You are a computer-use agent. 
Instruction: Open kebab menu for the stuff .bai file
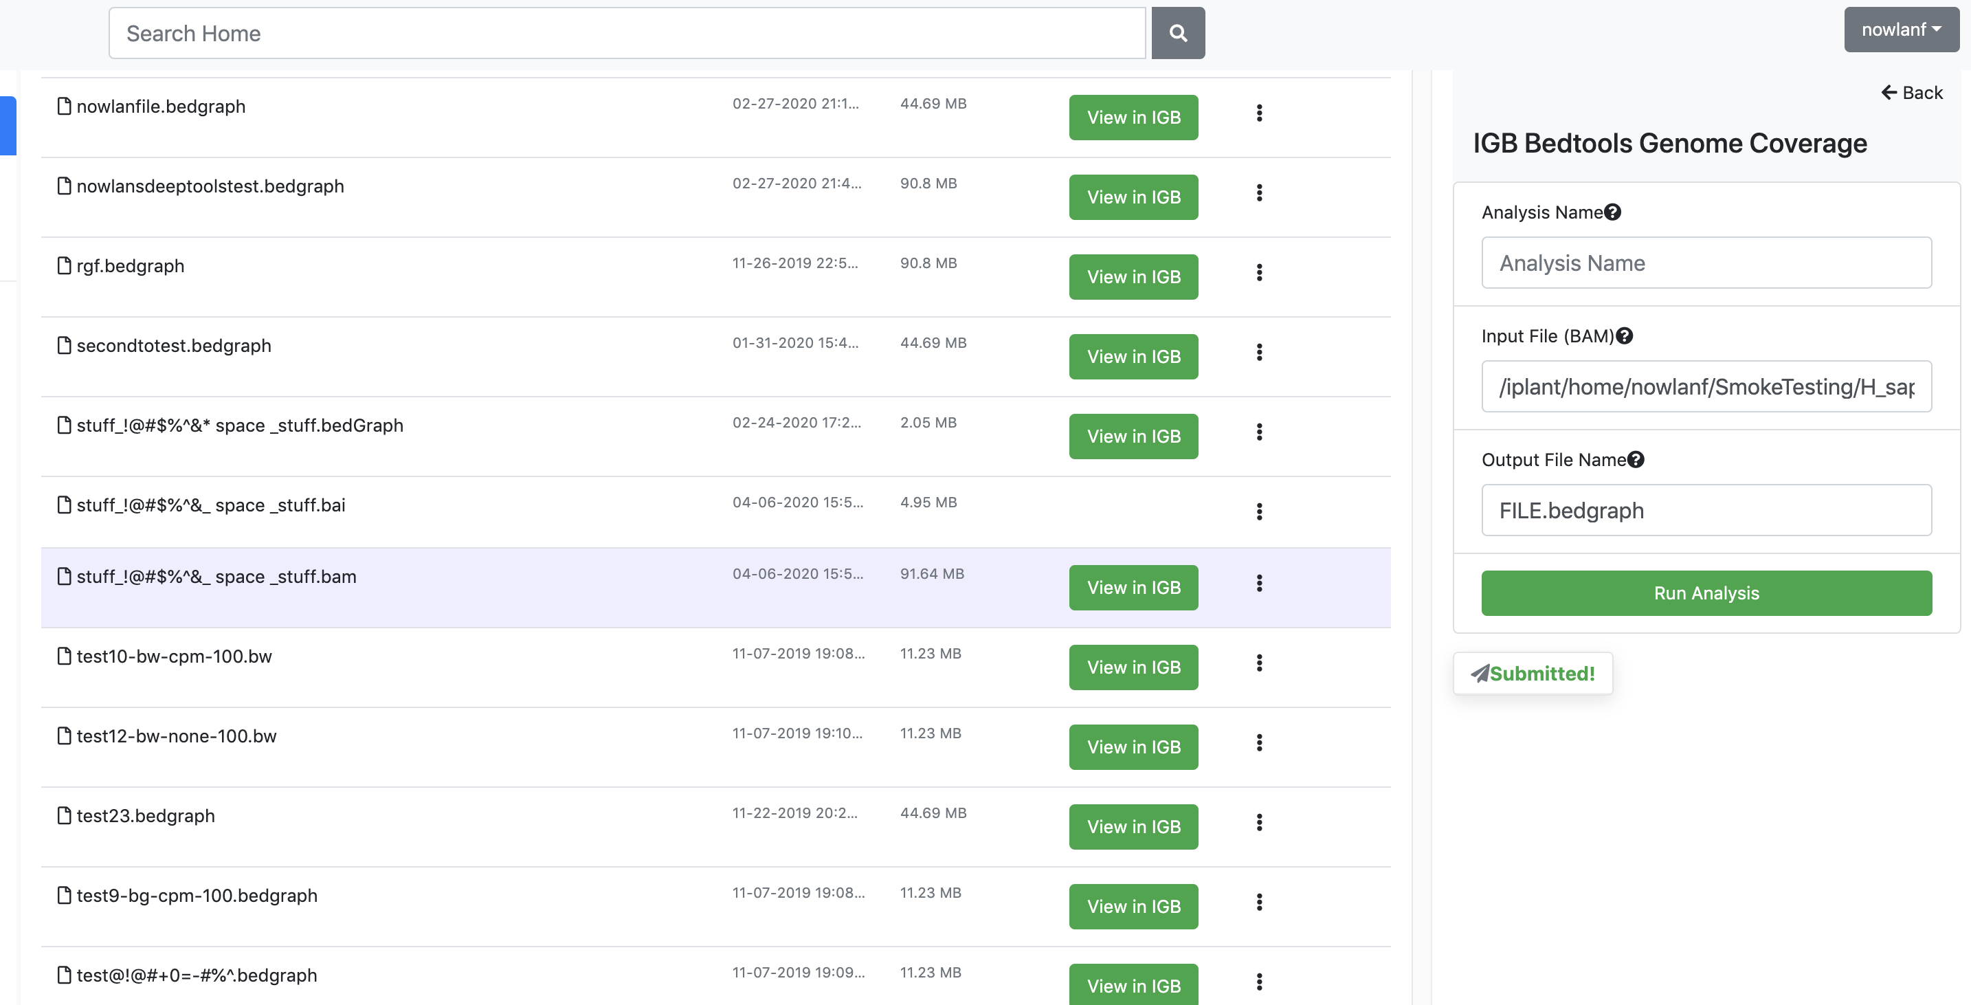[x=1258, y=511]
